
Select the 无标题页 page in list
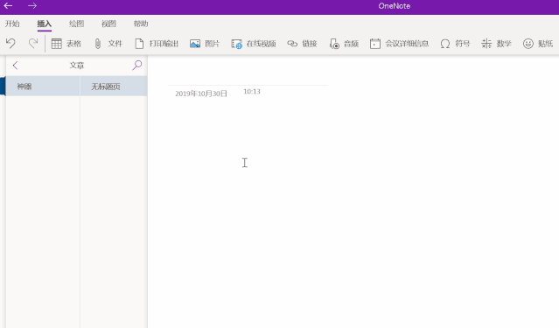coord(114,87)
